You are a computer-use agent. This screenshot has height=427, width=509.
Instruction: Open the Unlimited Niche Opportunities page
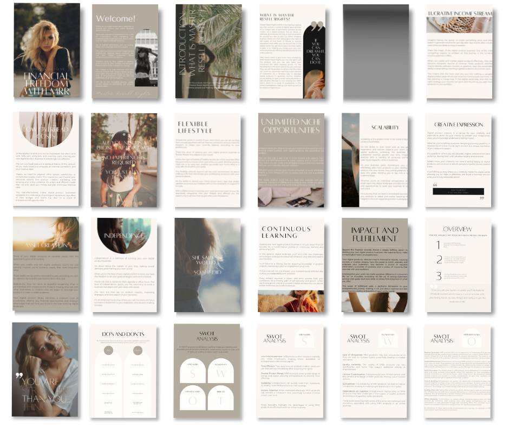tap(291, 159)
